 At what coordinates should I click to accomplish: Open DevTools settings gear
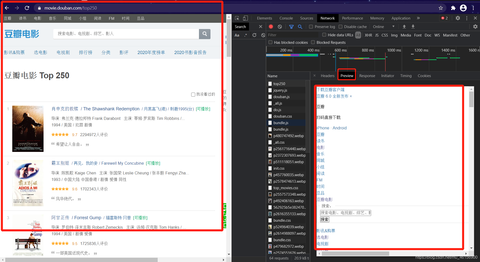click(458, 18)
